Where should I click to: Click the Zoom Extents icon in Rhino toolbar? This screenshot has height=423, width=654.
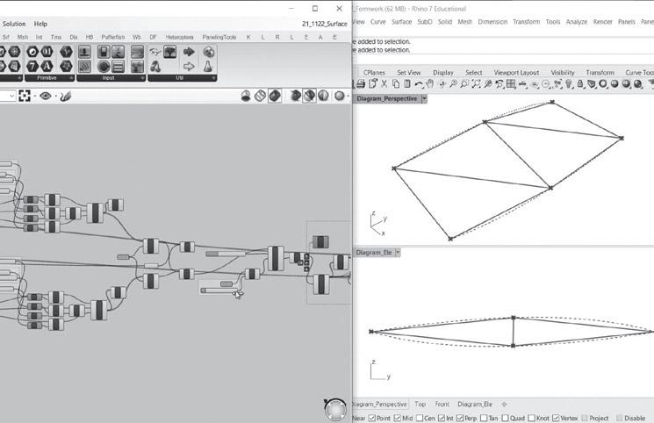(477, 84)
